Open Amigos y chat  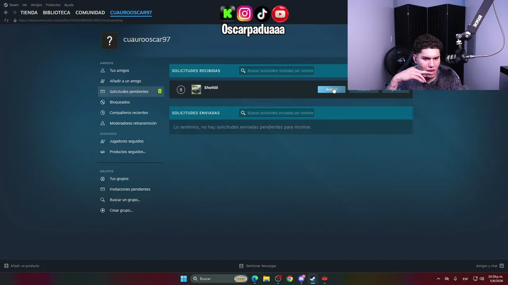point(490,266)
